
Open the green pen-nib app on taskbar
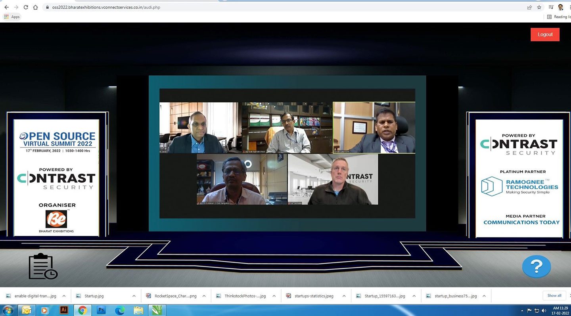click(x=157, y=310)
